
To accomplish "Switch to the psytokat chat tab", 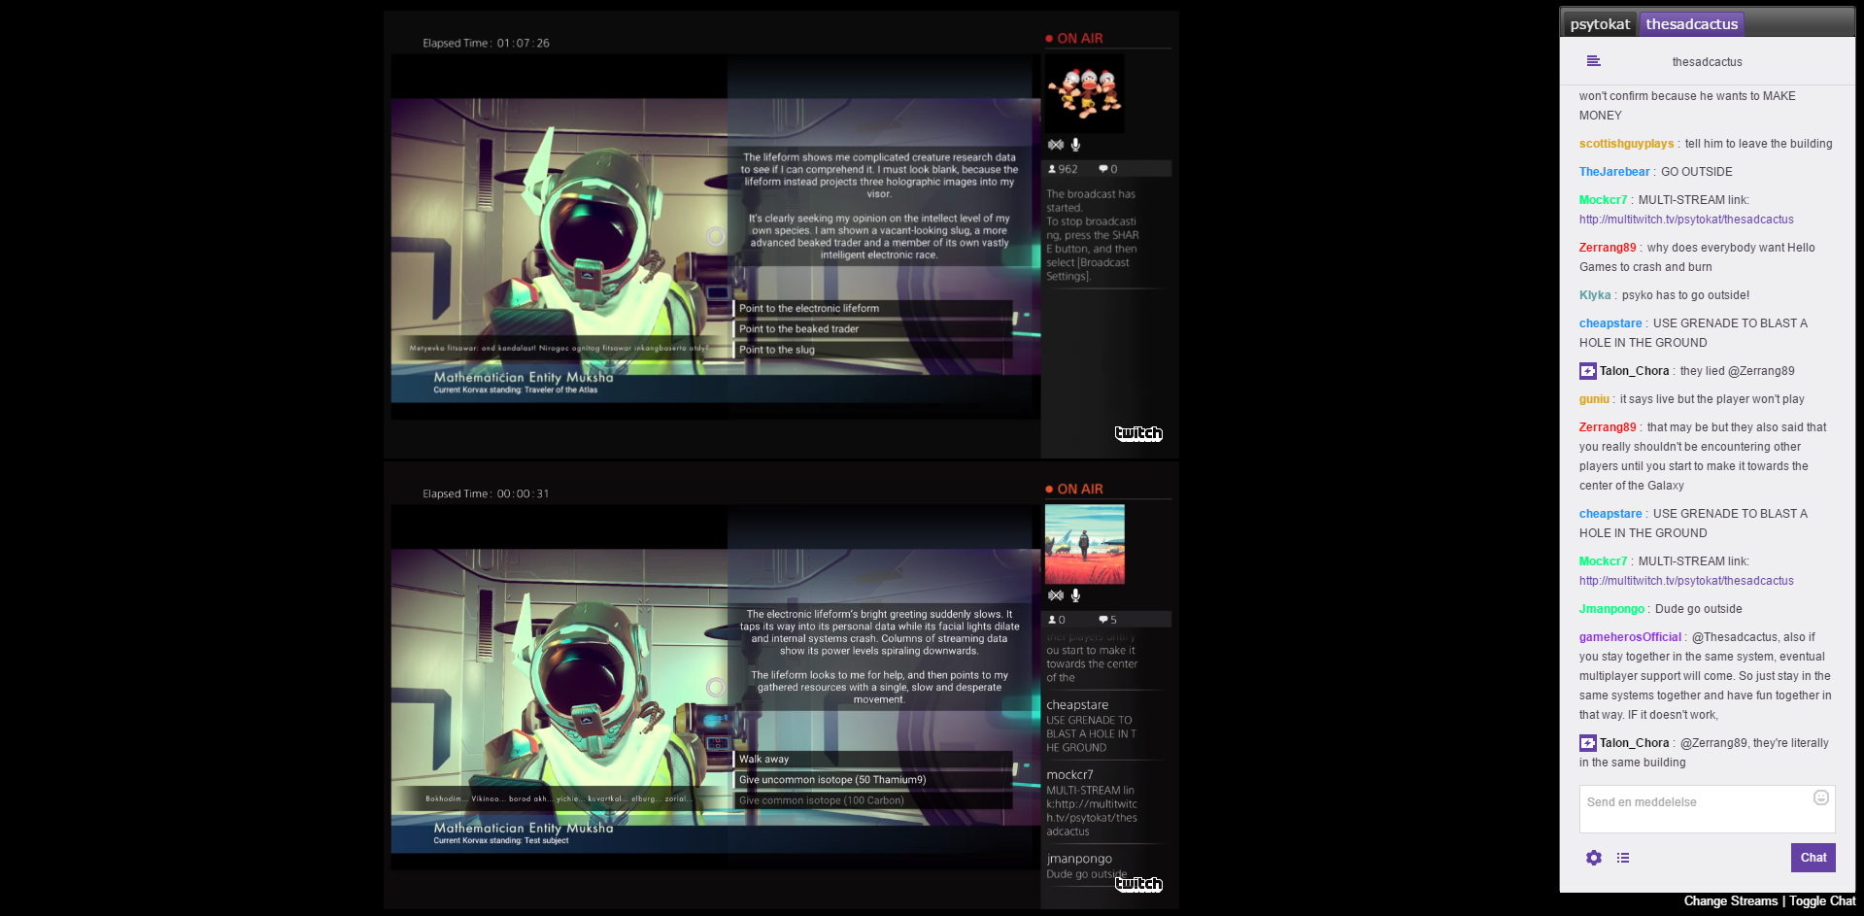I will (1600, 24).
